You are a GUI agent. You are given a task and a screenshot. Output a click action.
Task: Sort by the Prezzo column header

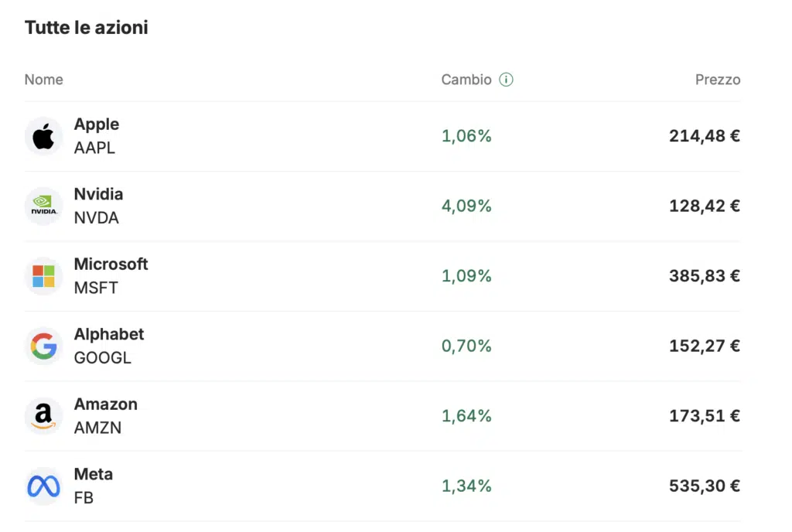tap(718, 80)
